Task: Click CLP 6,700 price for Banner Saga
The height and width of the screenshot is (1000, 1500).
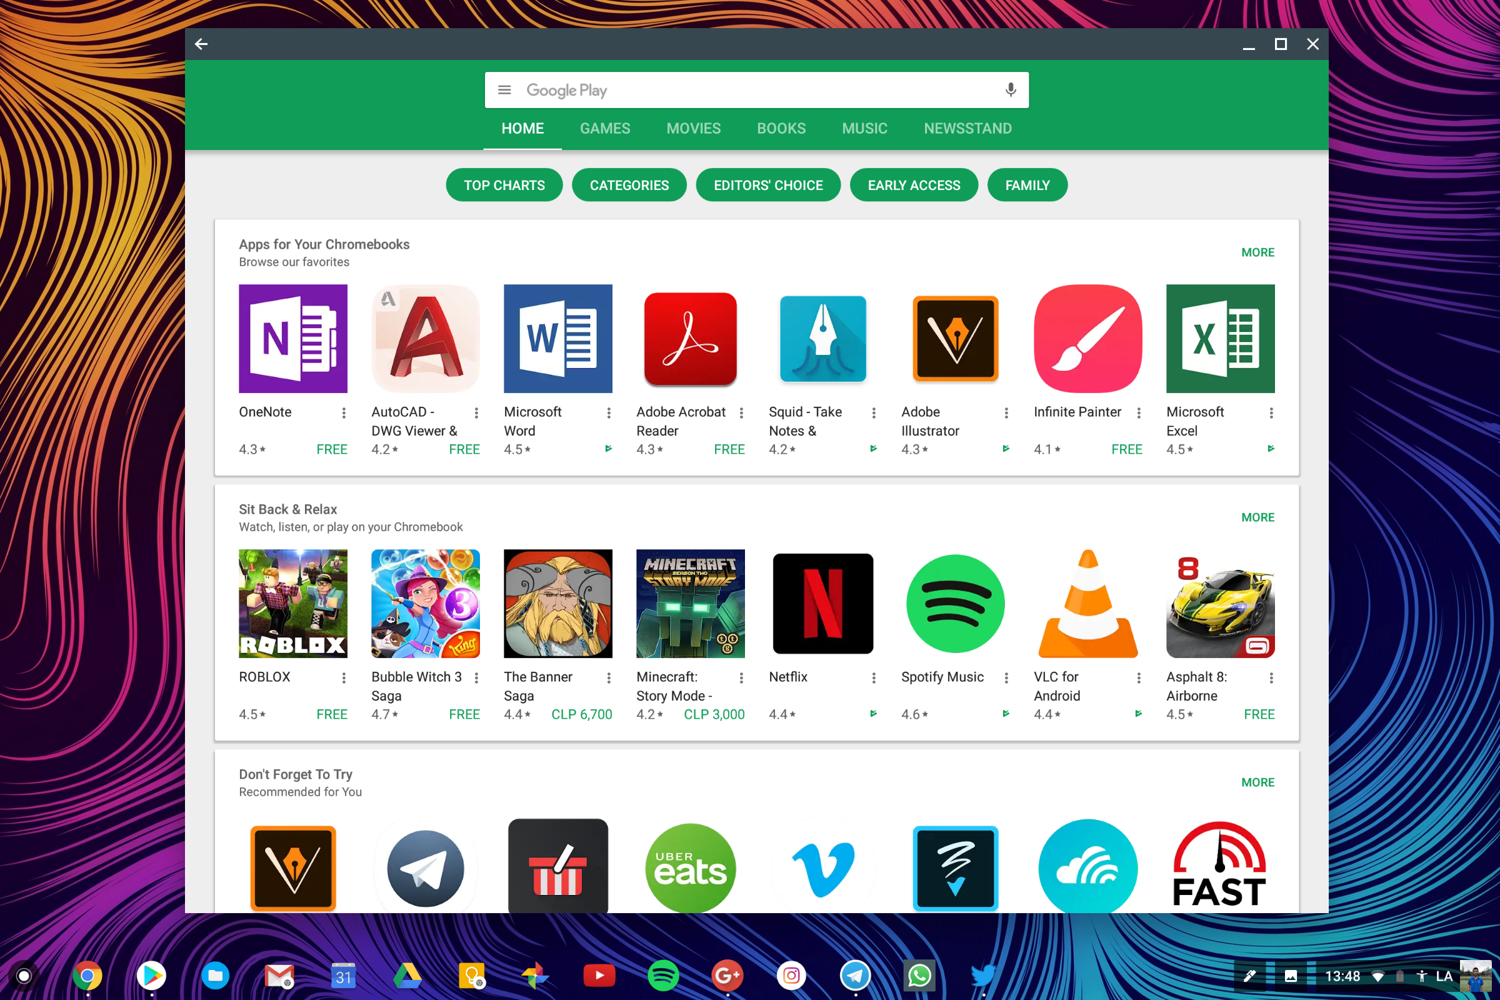Action: [582, 714]
